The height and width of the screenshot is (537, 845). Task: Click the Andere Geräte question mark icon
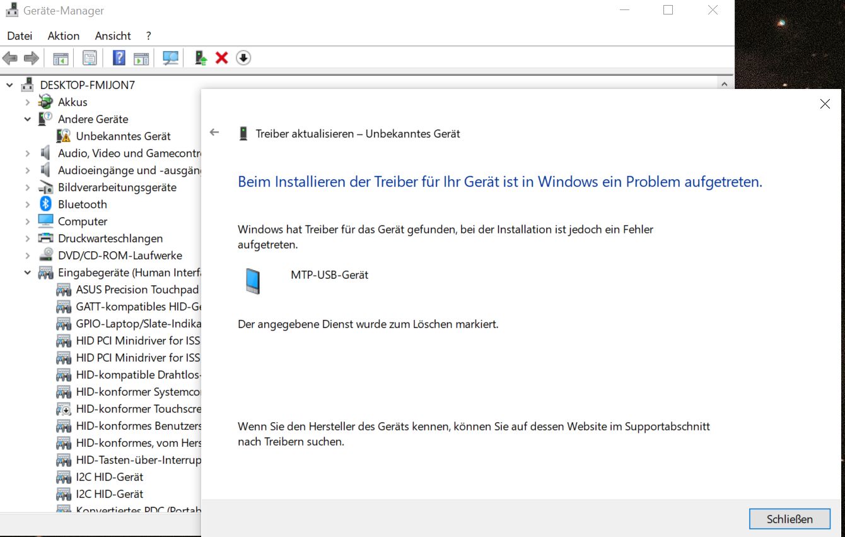(x=45, y=119)
